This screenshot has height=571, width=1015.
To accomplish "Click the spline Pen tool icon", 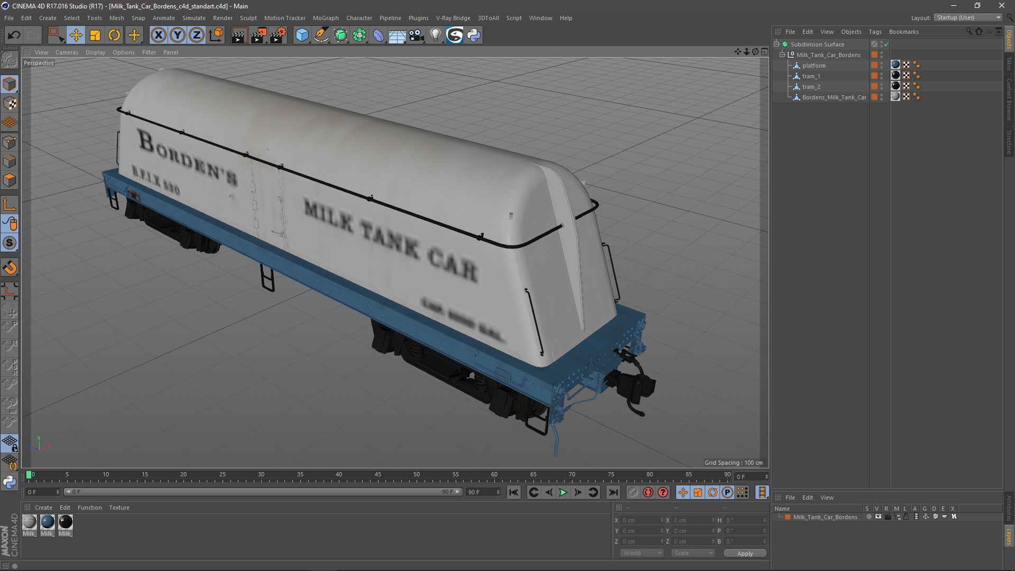I will click(x=321, y=35).
